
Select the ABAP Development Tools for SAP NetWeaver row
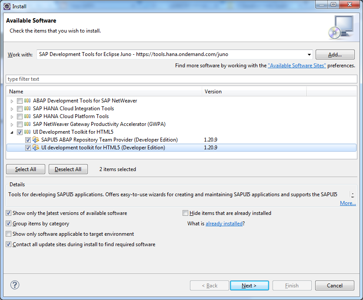tap(181, 101)
